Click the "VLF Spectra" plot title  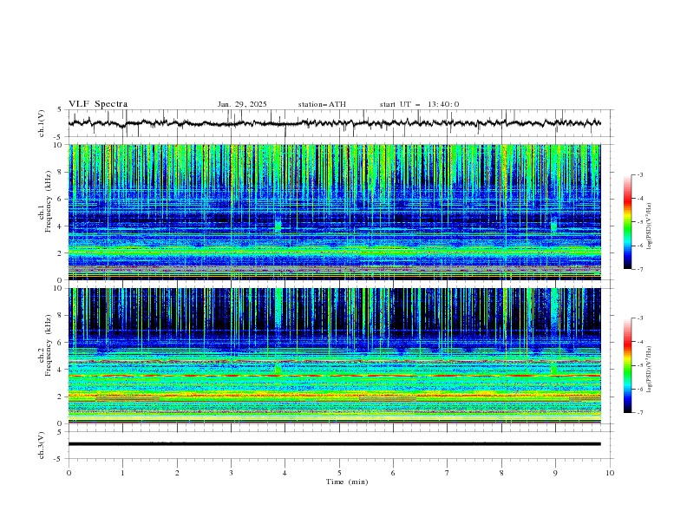pyautogui.click(x=98, y=104)
